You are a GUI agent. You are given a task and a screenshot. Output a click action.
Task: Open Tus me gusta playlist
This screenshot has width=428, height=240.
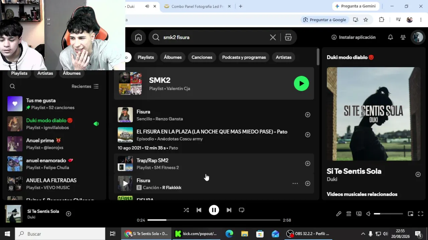click(53, 104)
